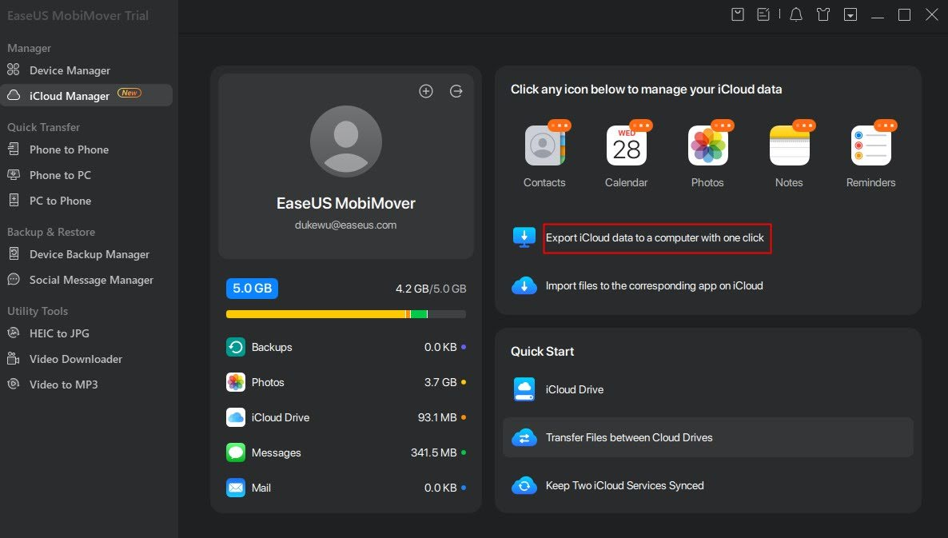The width and height of the screenshot is (948, 538).
Task: Click the import cloud icon
Action: coord(524,285)
